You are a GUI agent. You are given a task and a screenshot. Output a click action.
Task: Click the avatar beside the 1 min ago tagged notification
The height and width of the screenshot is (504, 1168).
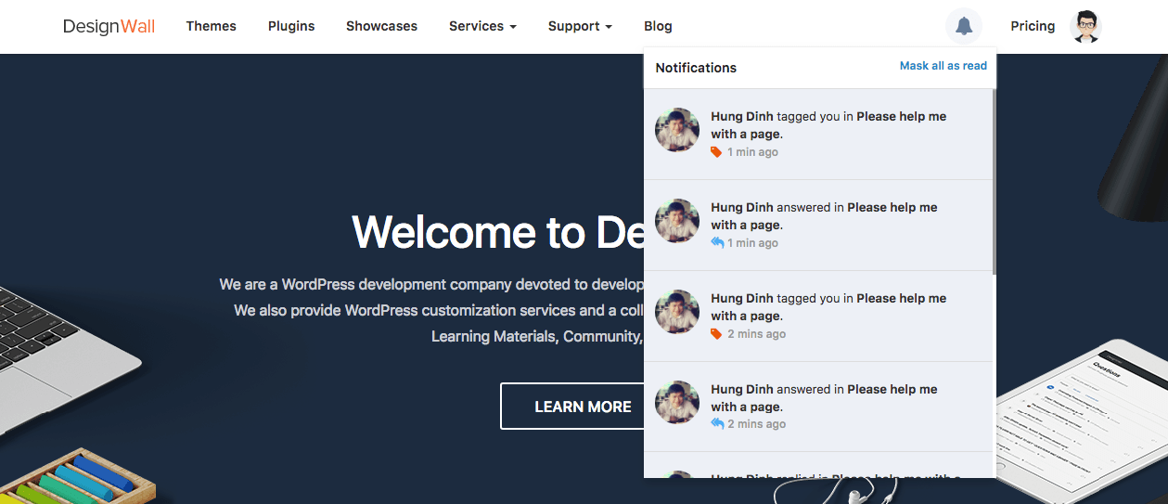click(x=677, y=130)
